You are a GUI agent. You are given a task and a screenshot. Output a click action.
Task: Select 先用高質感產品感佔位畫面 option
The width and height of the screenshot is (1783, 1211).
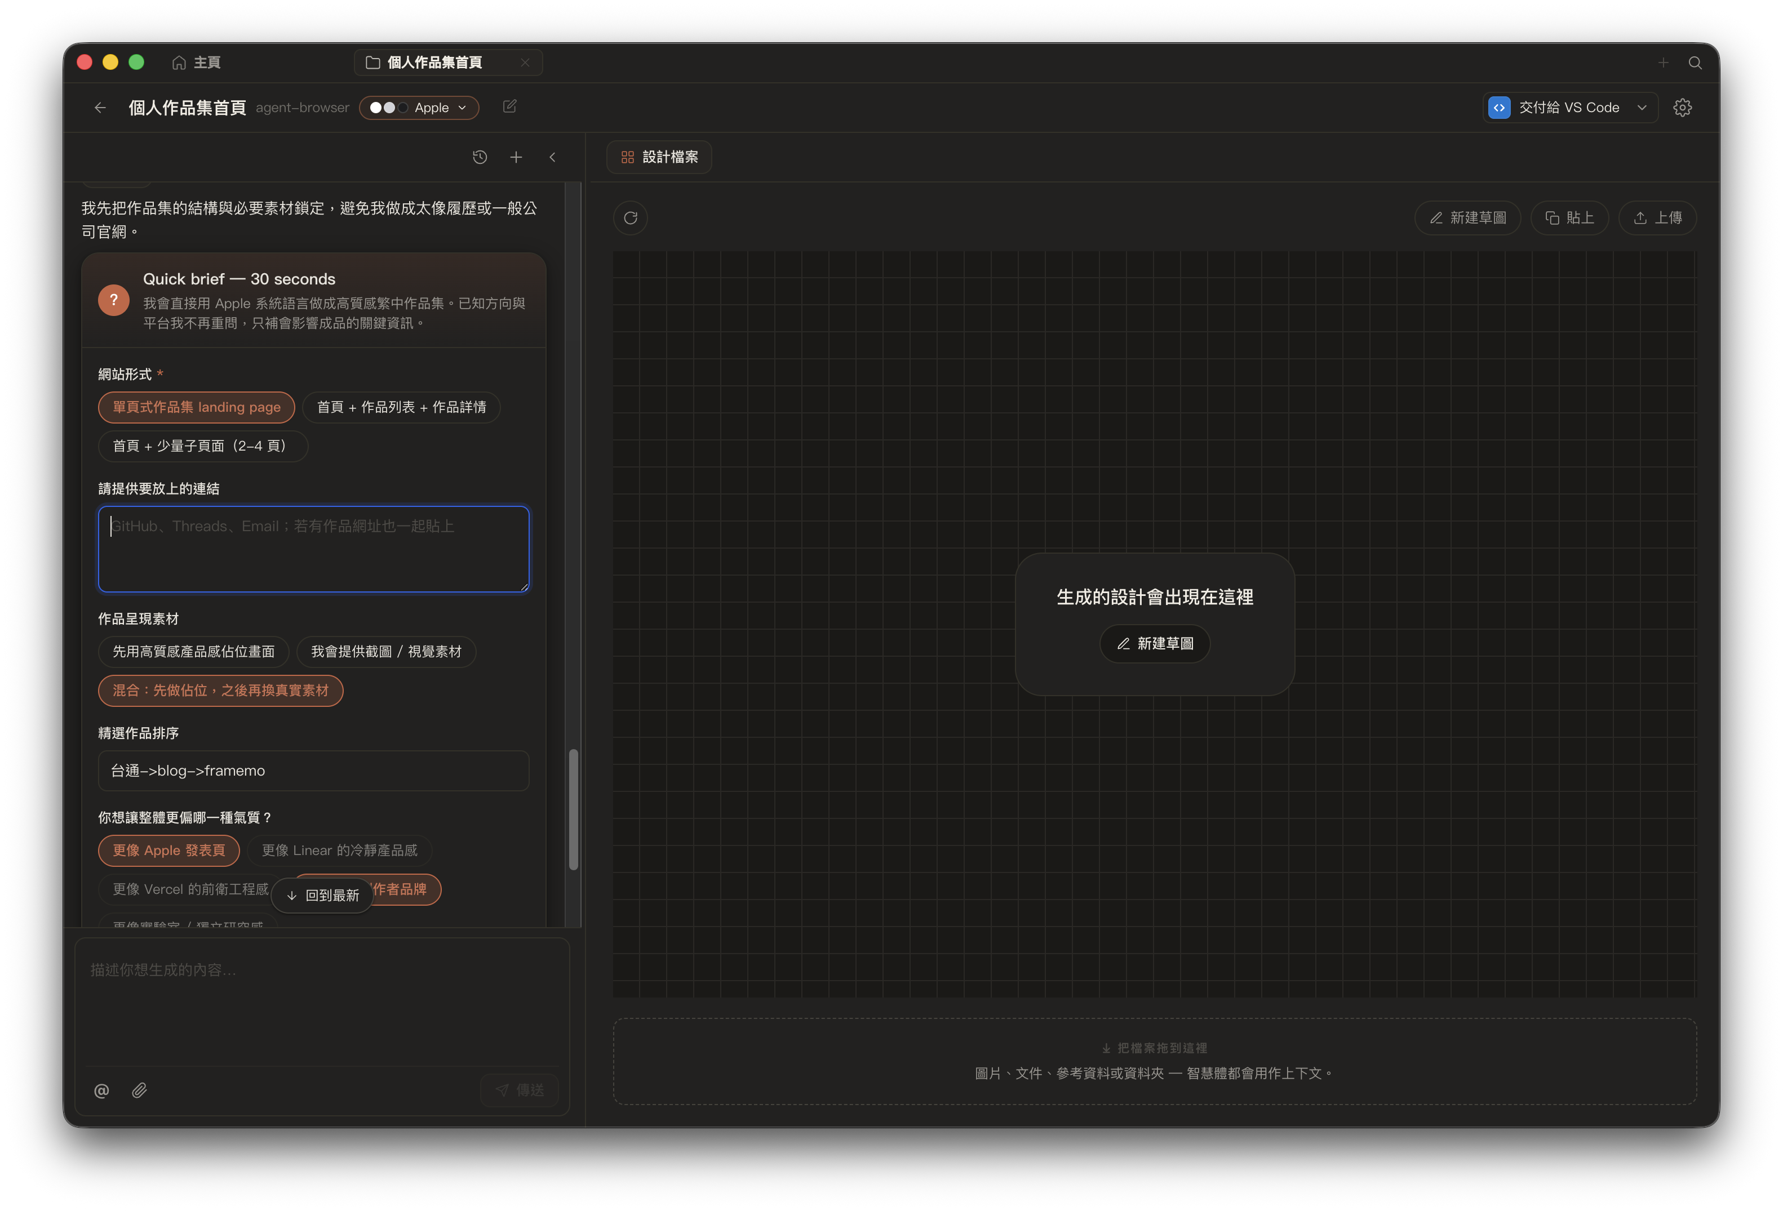[193, 652]
